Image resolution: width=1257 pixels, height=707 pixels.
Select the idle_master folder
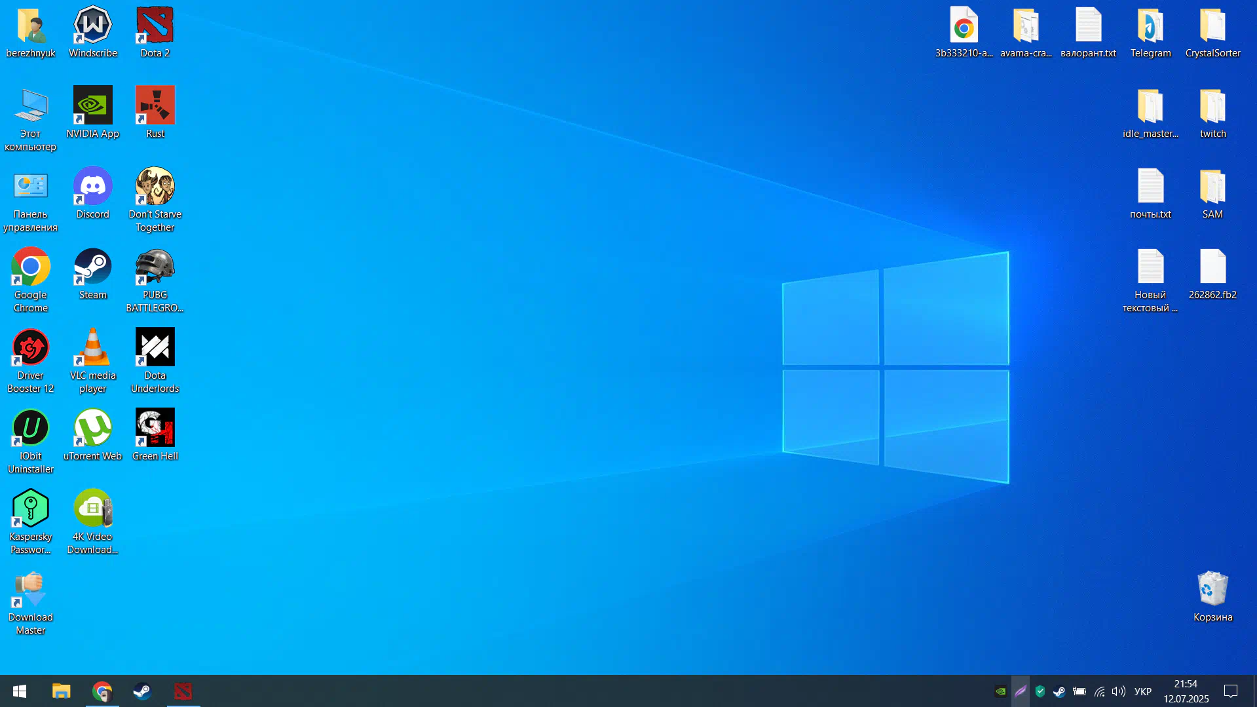coord(1150,113)
